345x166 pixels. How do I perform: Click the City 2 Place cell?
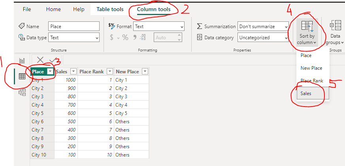pyautogui.click(x=42, y=88)
